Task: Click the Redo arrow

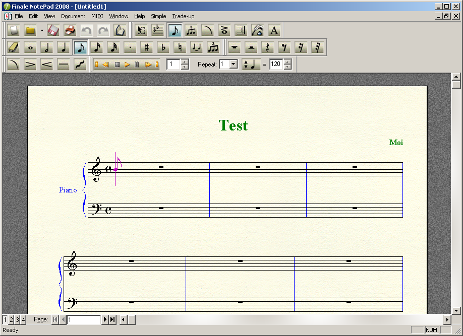Action: (103, 30)
